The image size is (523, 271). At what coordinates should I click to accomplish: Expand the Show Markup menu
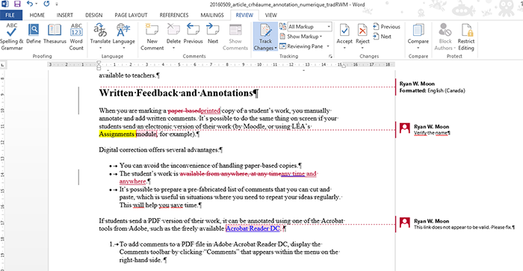point(301,37)
